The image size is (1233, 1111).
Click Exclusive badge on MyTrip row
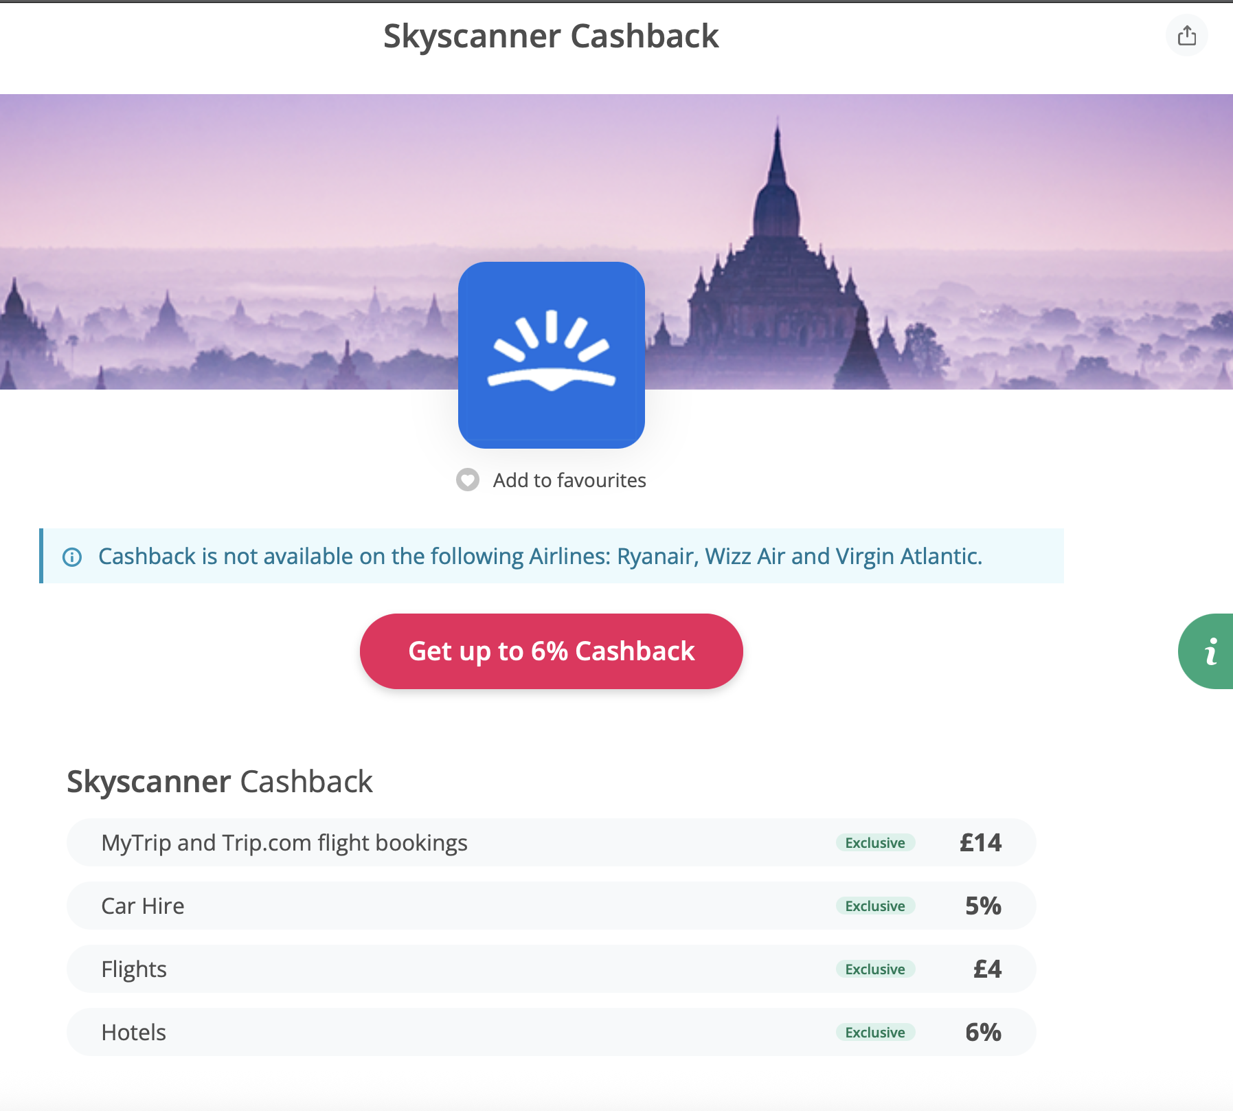[875, 843]
